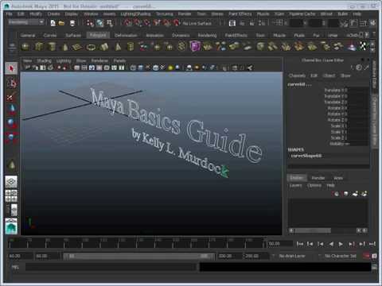Switch to single perspective view layout
The image size is (382, 286).
point(11,182)
